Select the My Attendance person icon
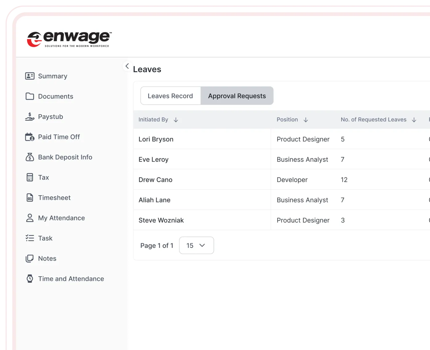The width and height of the screenshot is (430, 350). [30, 218]
